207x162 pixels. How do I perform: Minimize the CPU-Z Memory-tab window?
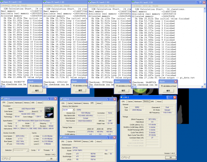[168, 97]
